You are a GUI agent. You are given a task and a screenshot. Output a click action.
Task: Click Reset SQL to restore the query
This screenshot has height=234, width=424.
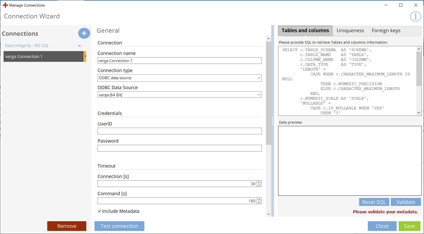click(374, 202)
